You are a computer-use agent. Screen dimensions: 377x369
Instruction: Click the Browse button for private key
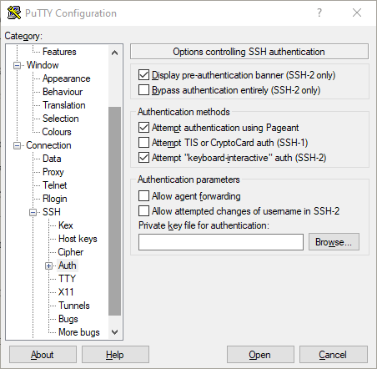point(334,242)
